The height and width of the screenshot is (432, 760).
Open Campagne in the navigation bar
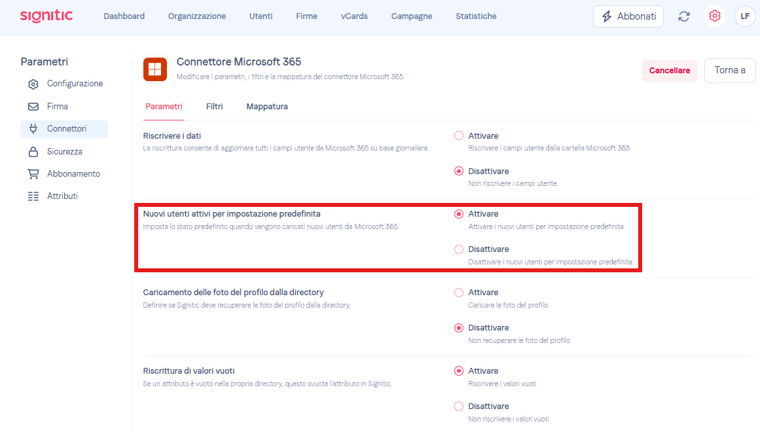point(412,16)
